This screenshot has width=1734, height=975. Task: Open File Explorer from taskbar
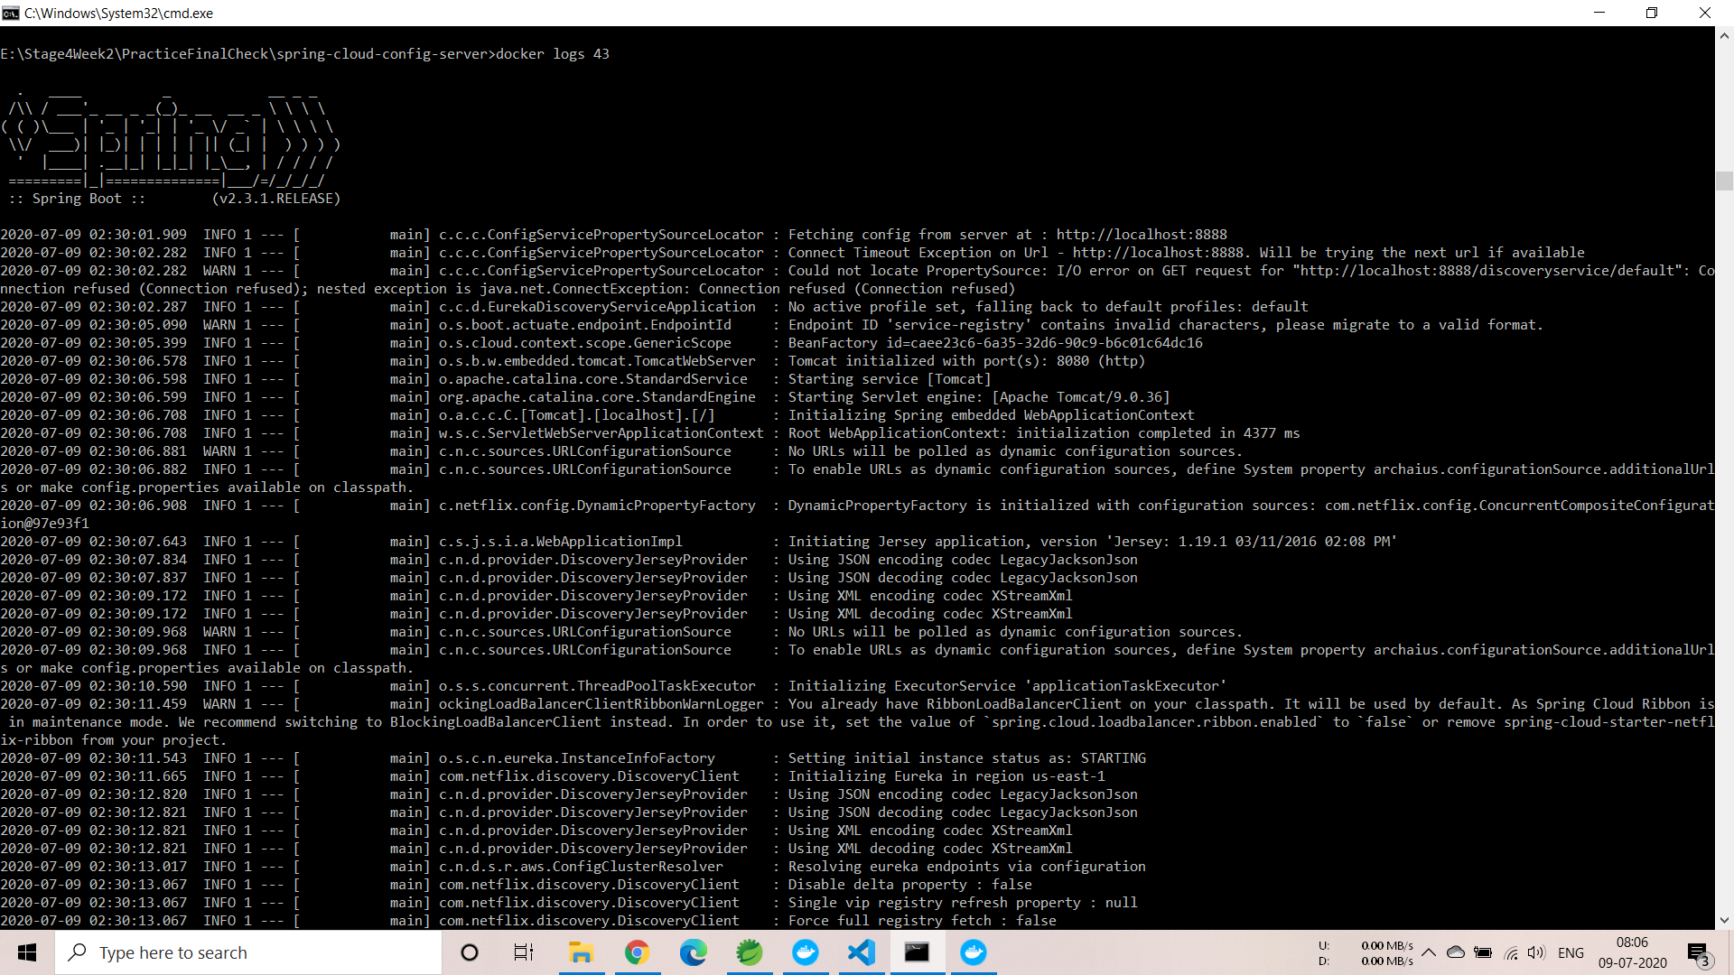[x=580, y=952]
